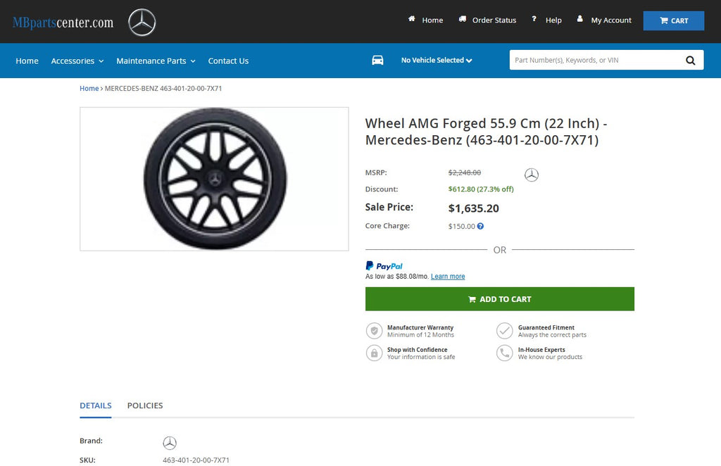Click the Mercedes-Benz star logo in header
Viewport: 721px width, 466px height.
[x=142, y=23]
